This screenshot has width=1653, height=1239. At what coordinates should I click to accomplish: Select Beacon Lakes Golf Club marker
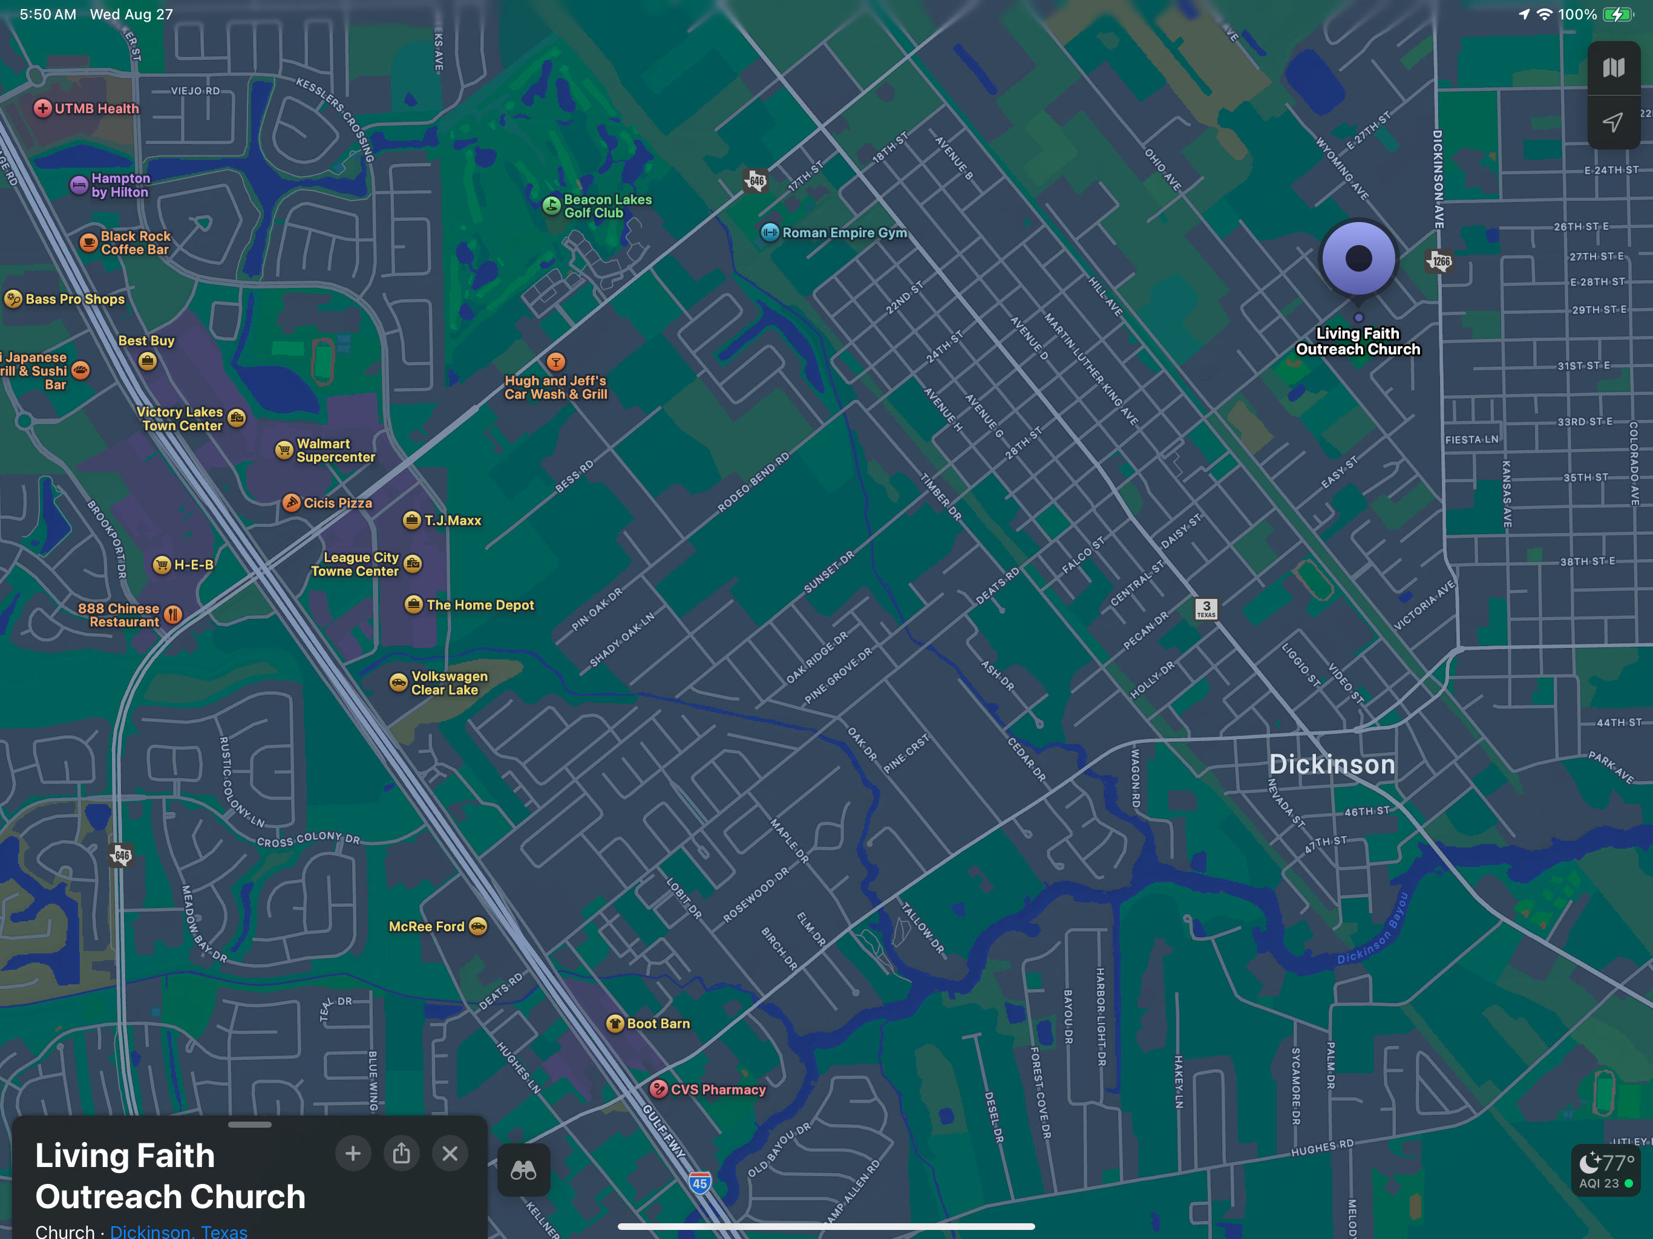551,206
